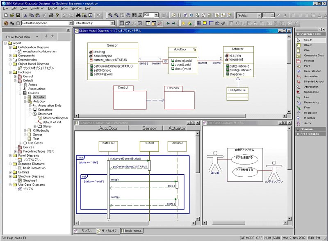Viewport: 328px width, 241px height.
Task: Click the Open folder toolbar icon
Action: coord(12,15)
